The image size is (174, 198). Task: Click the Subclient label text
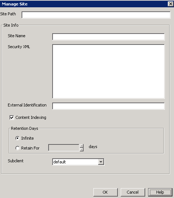tap(16, 161)
